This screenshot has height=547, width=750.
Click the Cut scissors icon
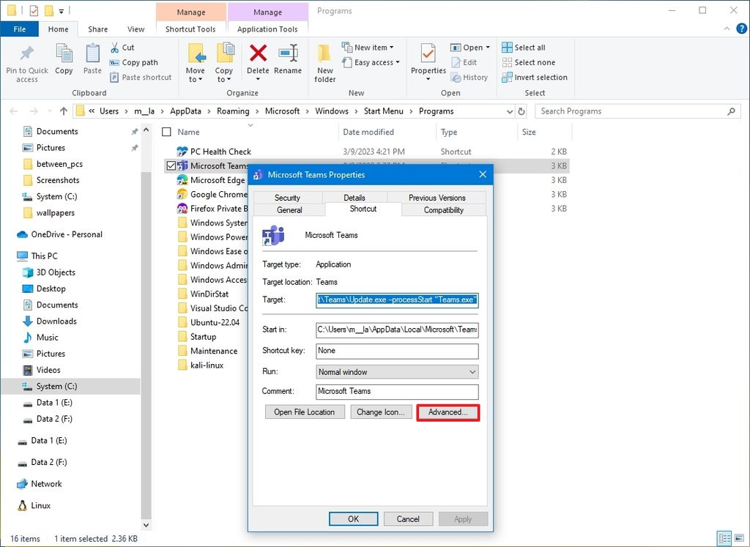point(114,46)
